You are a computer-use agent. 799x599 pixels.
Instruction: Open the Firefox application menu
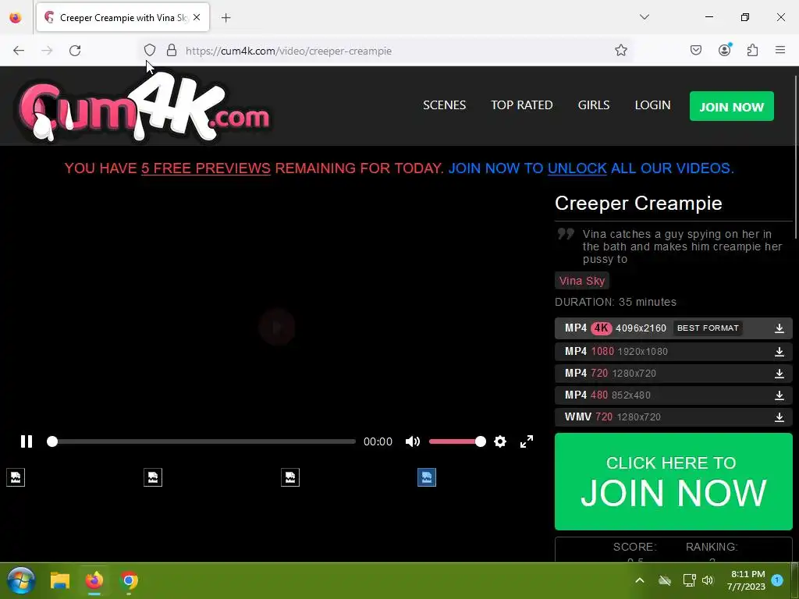coord(780,51)
